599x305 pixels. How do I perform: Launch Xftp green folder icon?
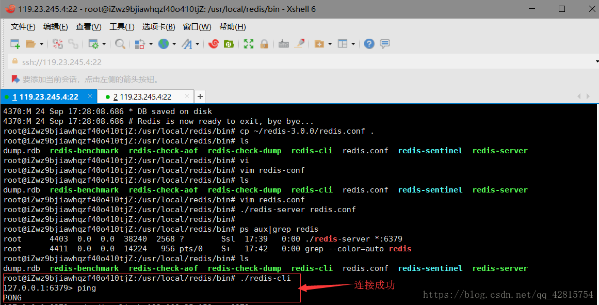point(229,44)
